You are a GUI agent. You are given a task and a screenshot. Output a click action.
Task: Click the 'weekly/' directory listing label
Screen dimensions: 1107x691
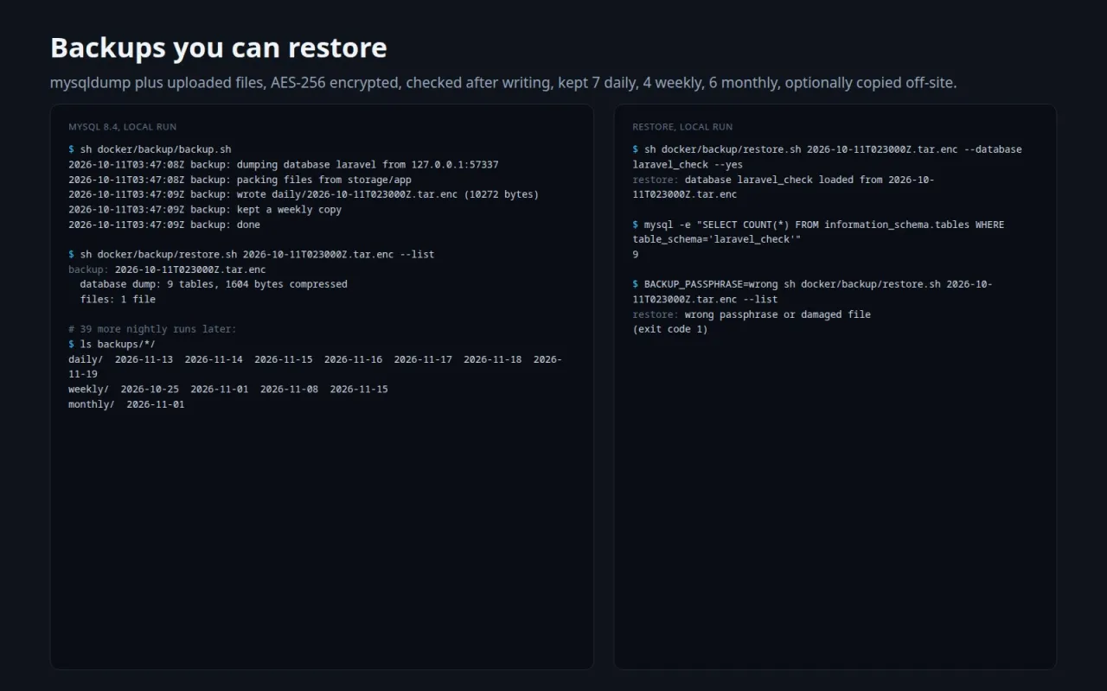(88, 389)
